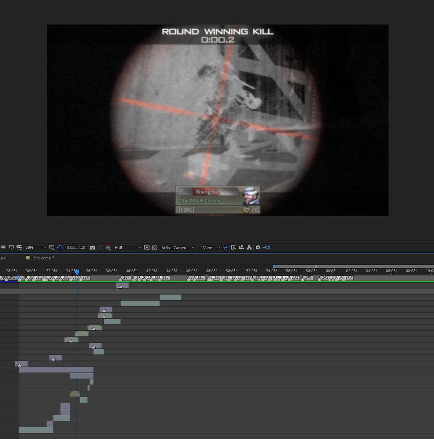Toggle the transparency grid checkerboard icon

click(x=155, y=248)
